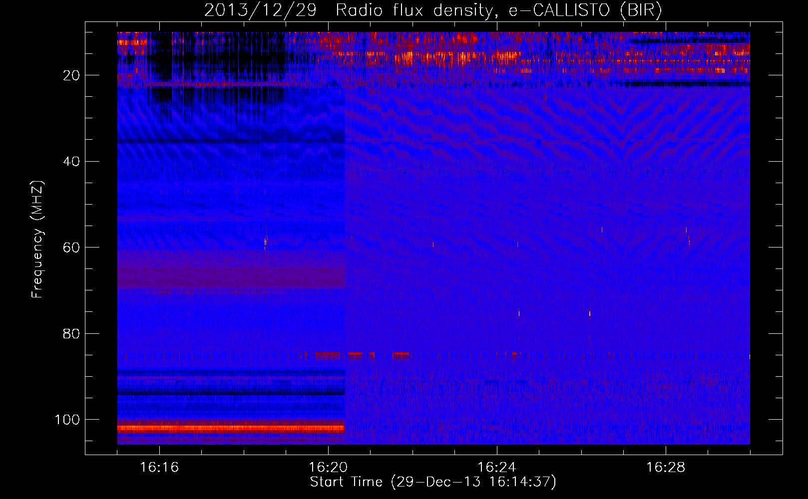
Task: Click the '16:20' time tick label
Action: (x=328, y=468)
